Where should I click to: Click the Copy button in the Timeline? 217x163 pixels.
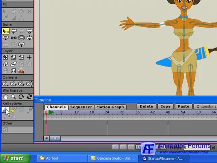pyautogui.click(x=165, y=106)
